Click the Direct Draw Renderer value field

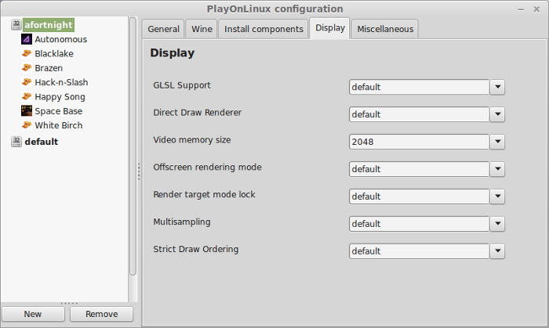pyautogui.click(x=419, y=114)
